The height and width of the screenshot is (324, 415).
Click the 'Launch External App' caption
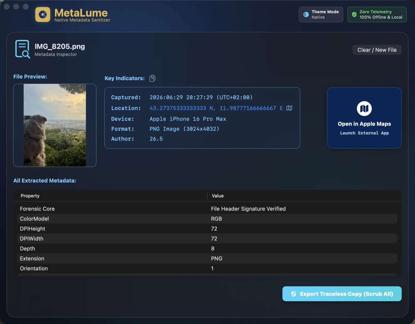point(364,133)
